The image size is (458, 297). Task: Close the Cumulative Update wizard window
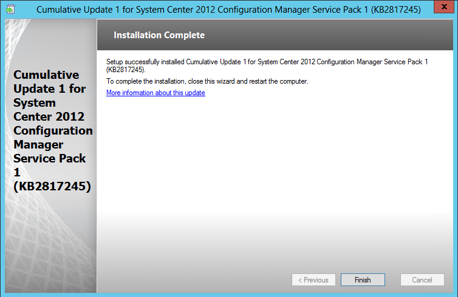443,7
